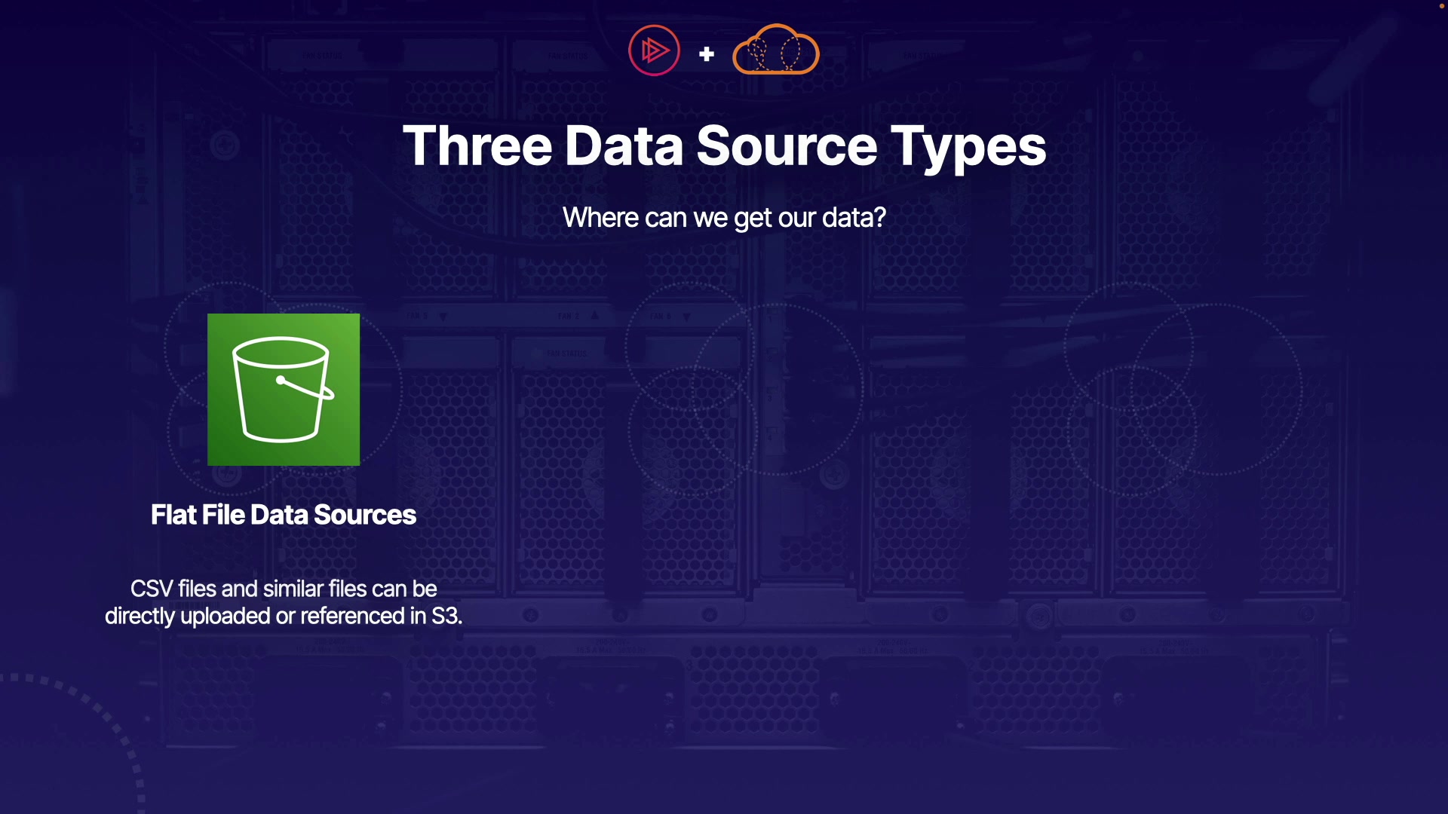Click the "Where can we get our data?" subtitle

coord(724,218)
